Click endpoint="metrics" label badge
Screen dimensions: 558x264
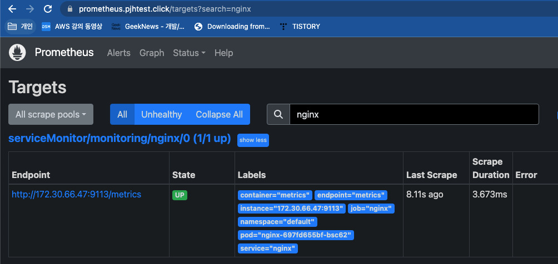(x=351, y=195)
